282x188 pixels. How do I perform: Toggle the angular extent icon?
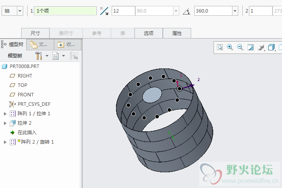(x=186, y=11)
